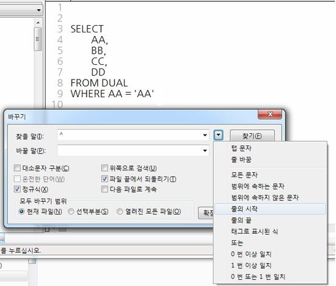The width and height of the screenshot is (336, 286).
Task: Open the 찾을 말 history dropdown
Action: click(205, 135)
